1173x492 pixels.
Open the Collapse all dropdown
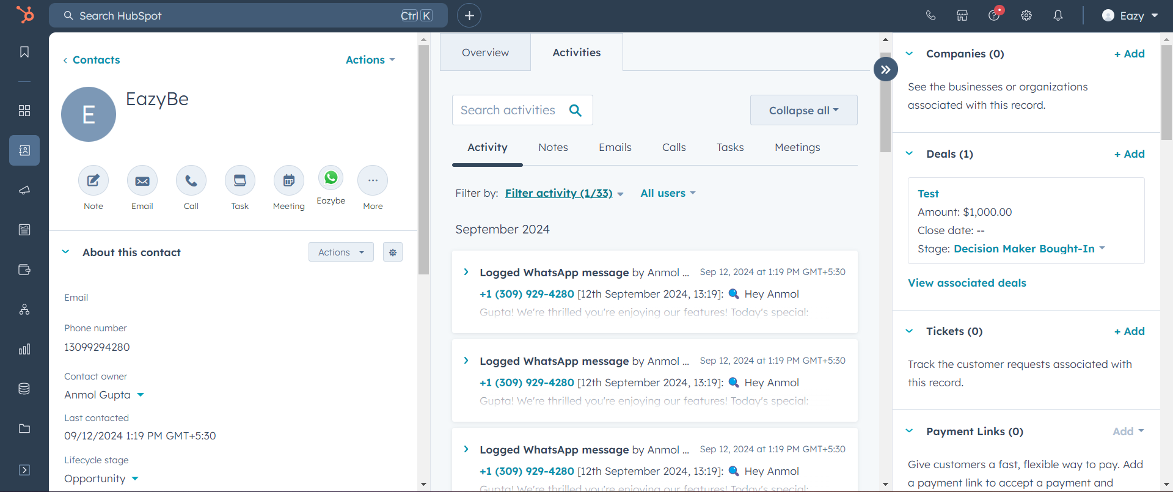(804, 110)
